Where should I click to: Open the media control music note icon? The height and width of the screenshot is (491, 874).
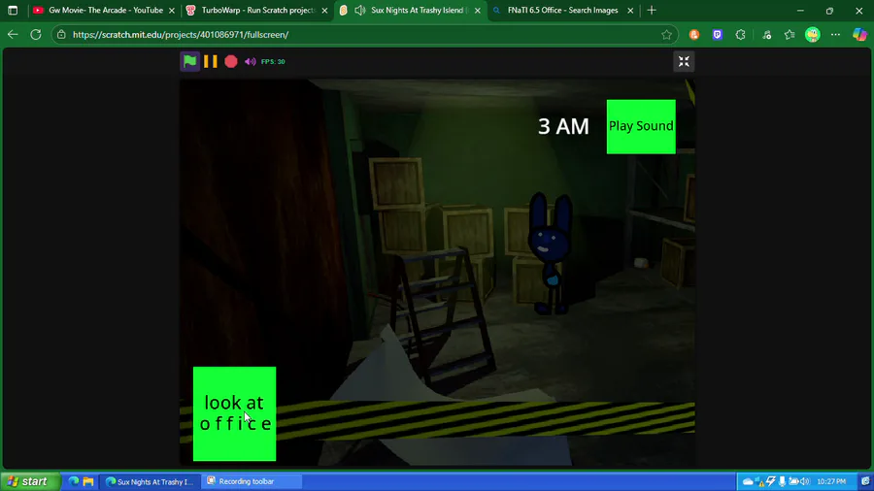pos(767,35)
